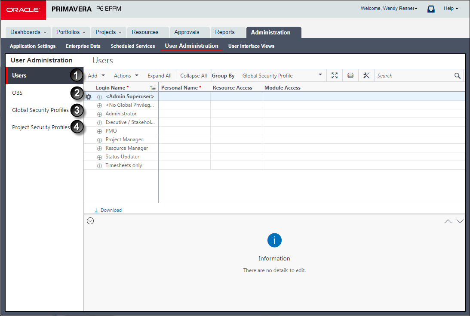Expand the Resource Manager group
Screen dimensions: 470x316
99,149
